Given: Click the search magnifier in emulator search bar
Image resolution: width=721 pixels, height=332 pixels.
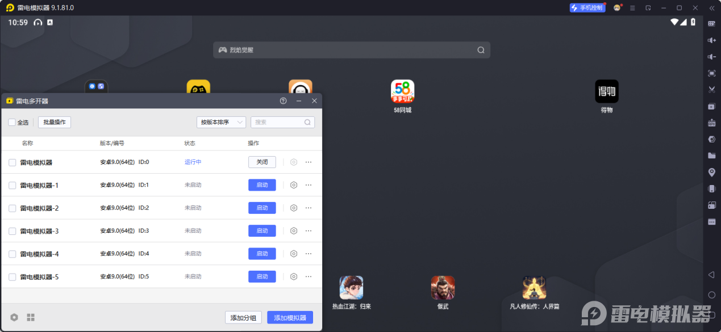Looking at the screenshot, I should click(481, 50).
